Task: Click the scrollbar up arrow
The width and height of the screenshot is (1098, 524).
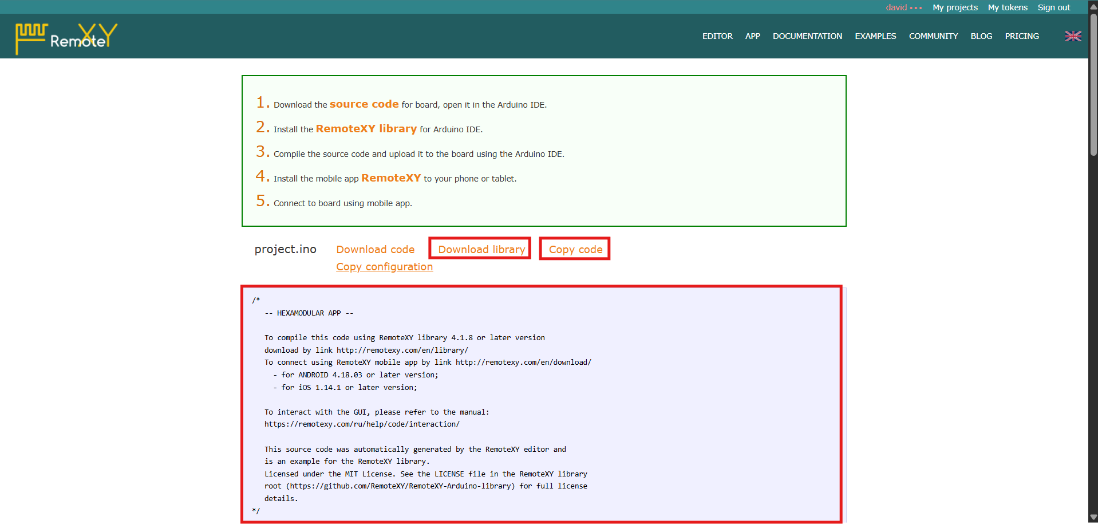Action: 1093,6
